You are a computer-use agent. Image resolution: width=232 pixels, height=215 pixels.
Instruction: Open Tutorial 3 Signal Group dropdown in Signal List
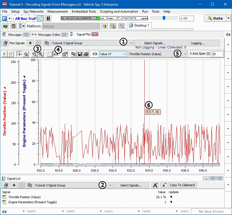coord(110,185)
